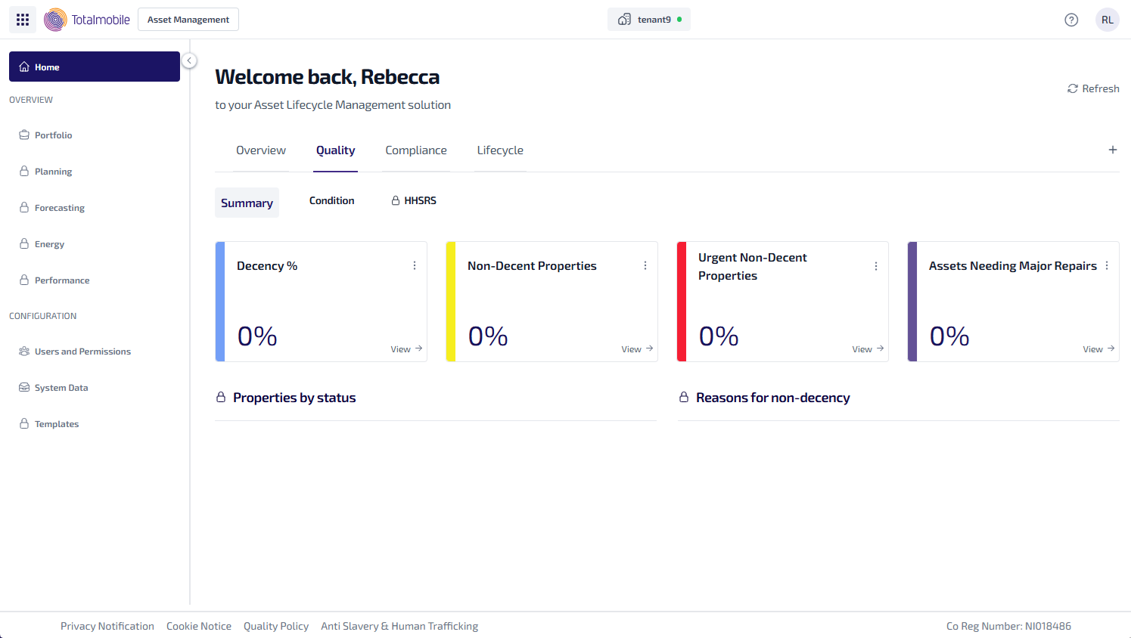Image resolution: width=1131 pixels, height=638 pixels.
Task: Go to Portfolio in sidebar
Action: click(x=53, y=135)
